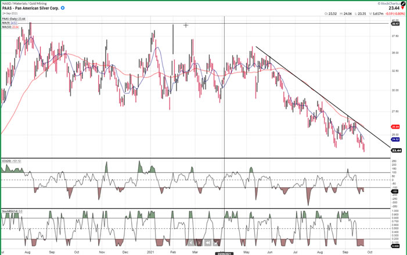407x255 pixels.
Task: Click the black 23.44 last price tag on axis
Action: [x=395, y=150]
